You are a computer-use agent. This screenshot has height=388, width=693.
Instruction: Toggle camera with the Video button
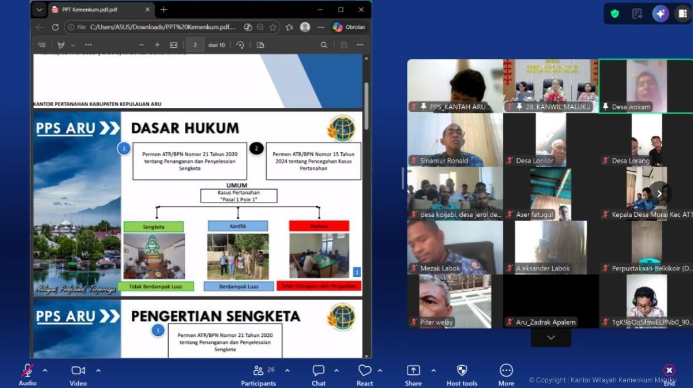click(x=78, y=371)
